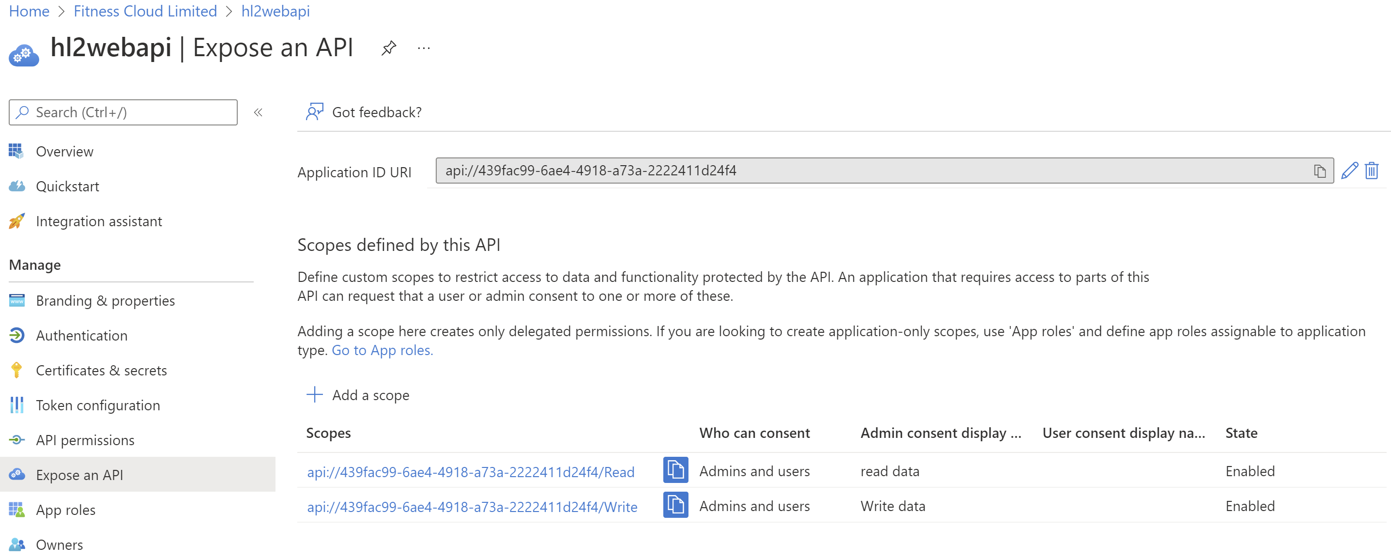Viewport: 1391px width, 559px height.
Task: Open the Write scope link
Action: (472, 507)
